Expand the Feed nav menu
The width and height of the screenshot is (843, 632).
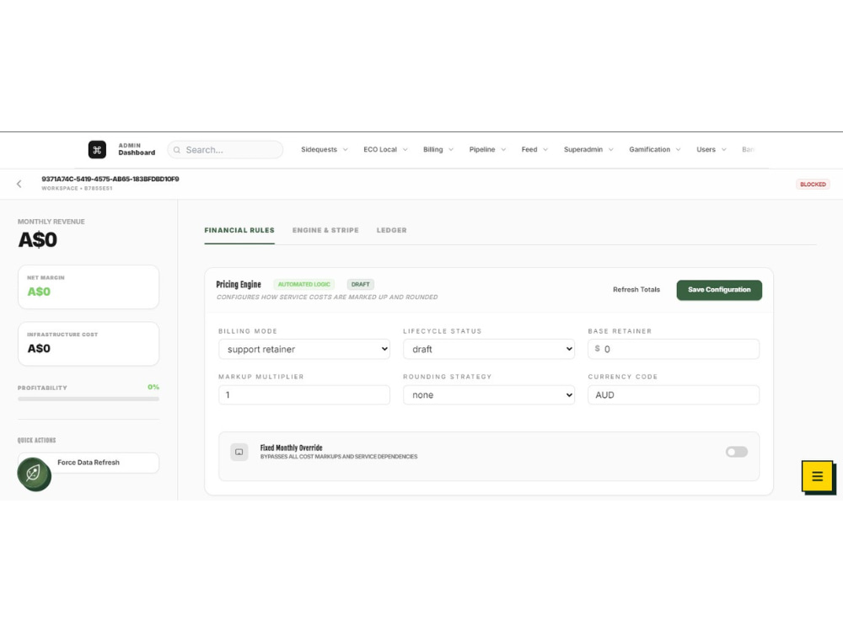534,149
